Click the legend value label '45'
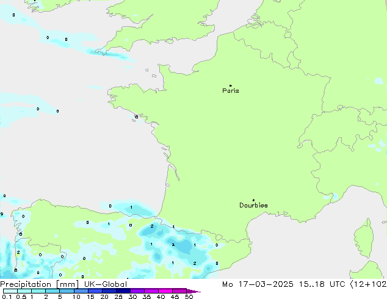The image size is (387, 299). (175, 297)
